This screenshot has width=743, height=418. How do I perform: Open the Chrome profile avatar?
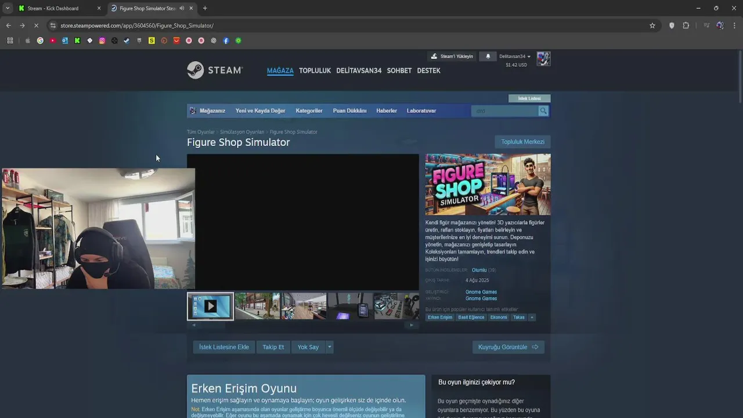[720, 26]
